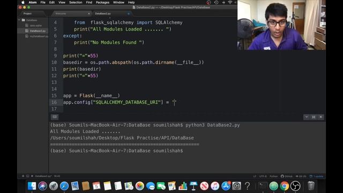Close the terminal panel with X
The height and width of the screenshot is (193, 343).
[x=320, y=117]
